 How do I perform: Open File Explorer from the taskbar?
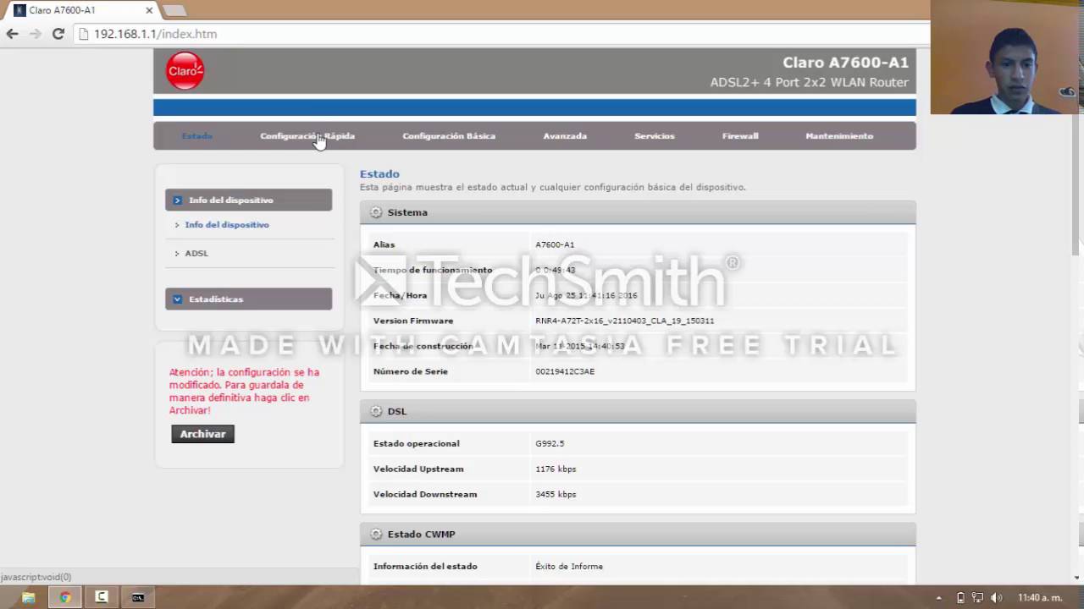coord(28,597)
